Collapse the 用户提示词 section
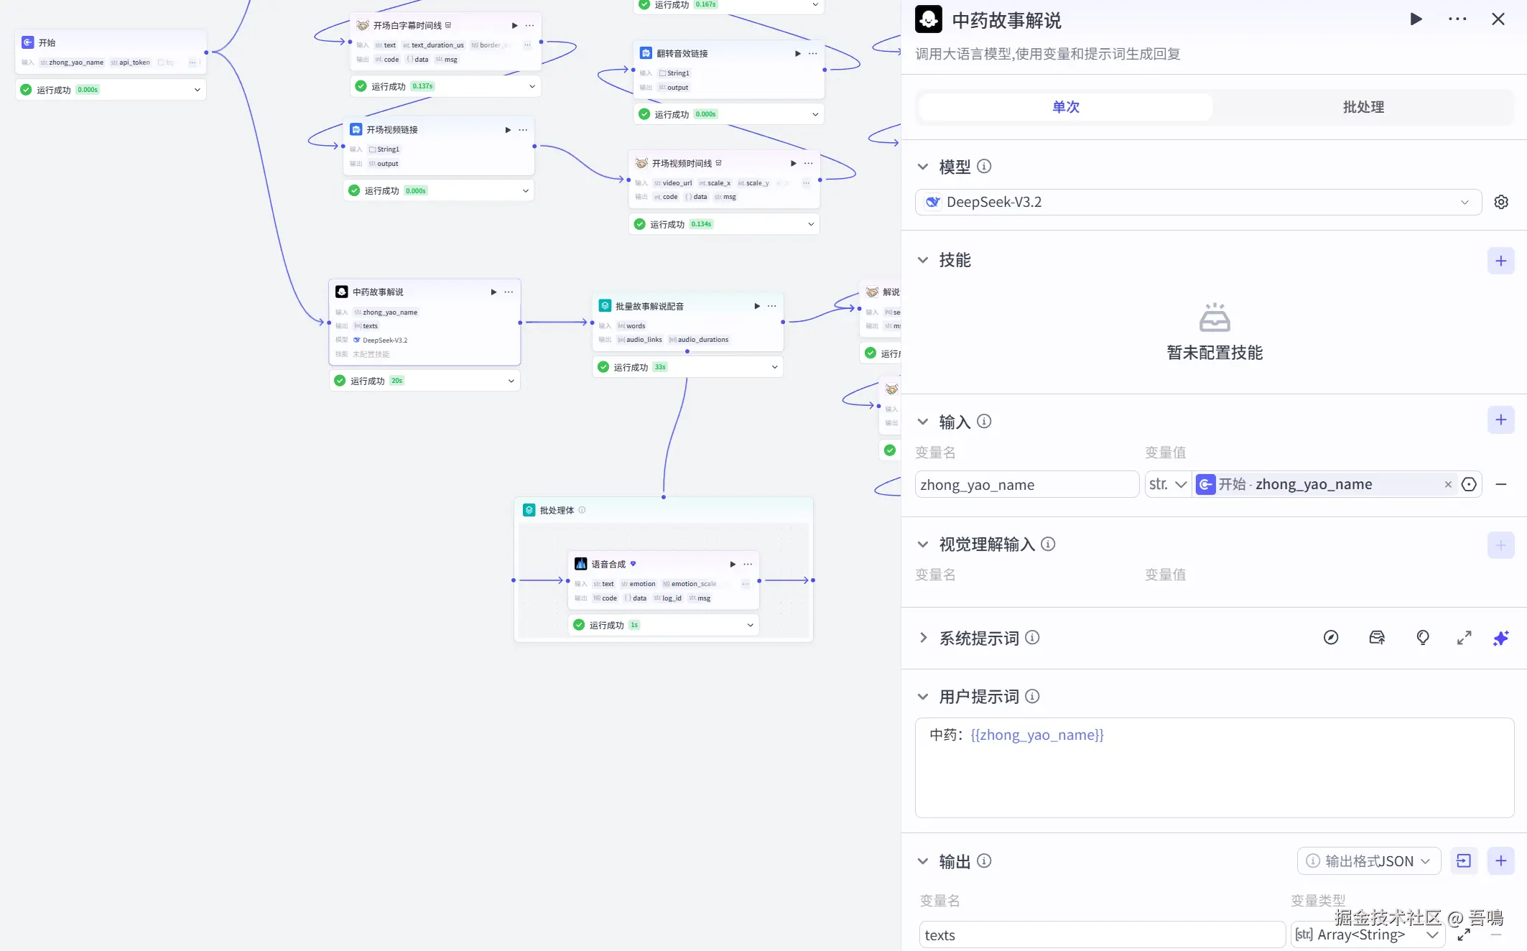1527x951 pixels. point(923,697)
